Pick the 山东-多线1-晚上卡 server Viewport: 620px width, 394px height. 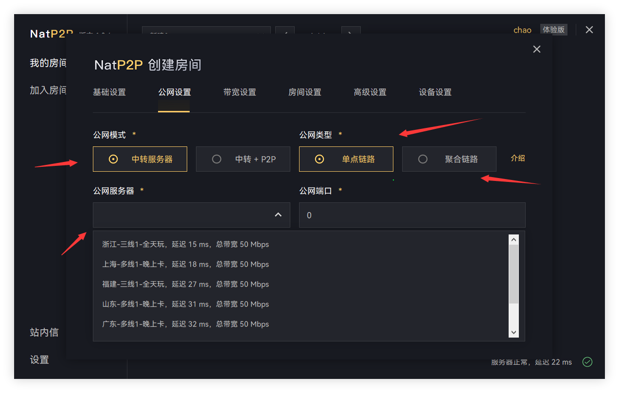pos(186,304)
